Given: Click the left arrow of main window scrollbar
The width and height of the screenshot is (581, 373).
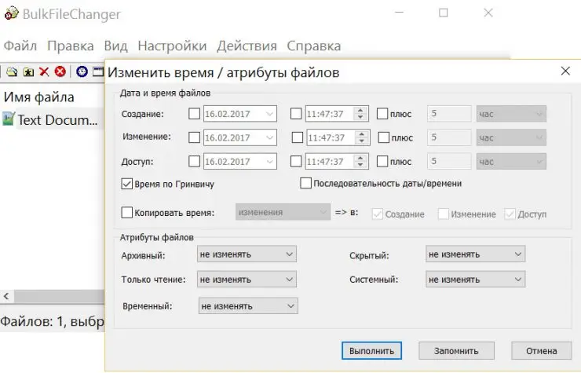Looking at the screenshot, I should [6, 296].
